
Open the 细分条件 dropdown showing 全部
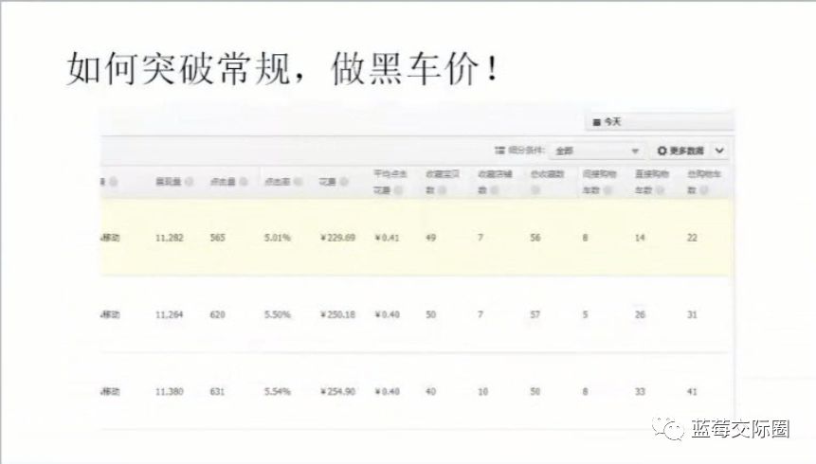click(597, 151)
